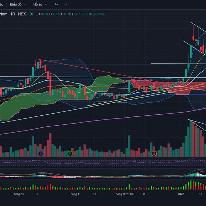Click the open price value O38.00

pyautogui.click(x=43, y=14)
